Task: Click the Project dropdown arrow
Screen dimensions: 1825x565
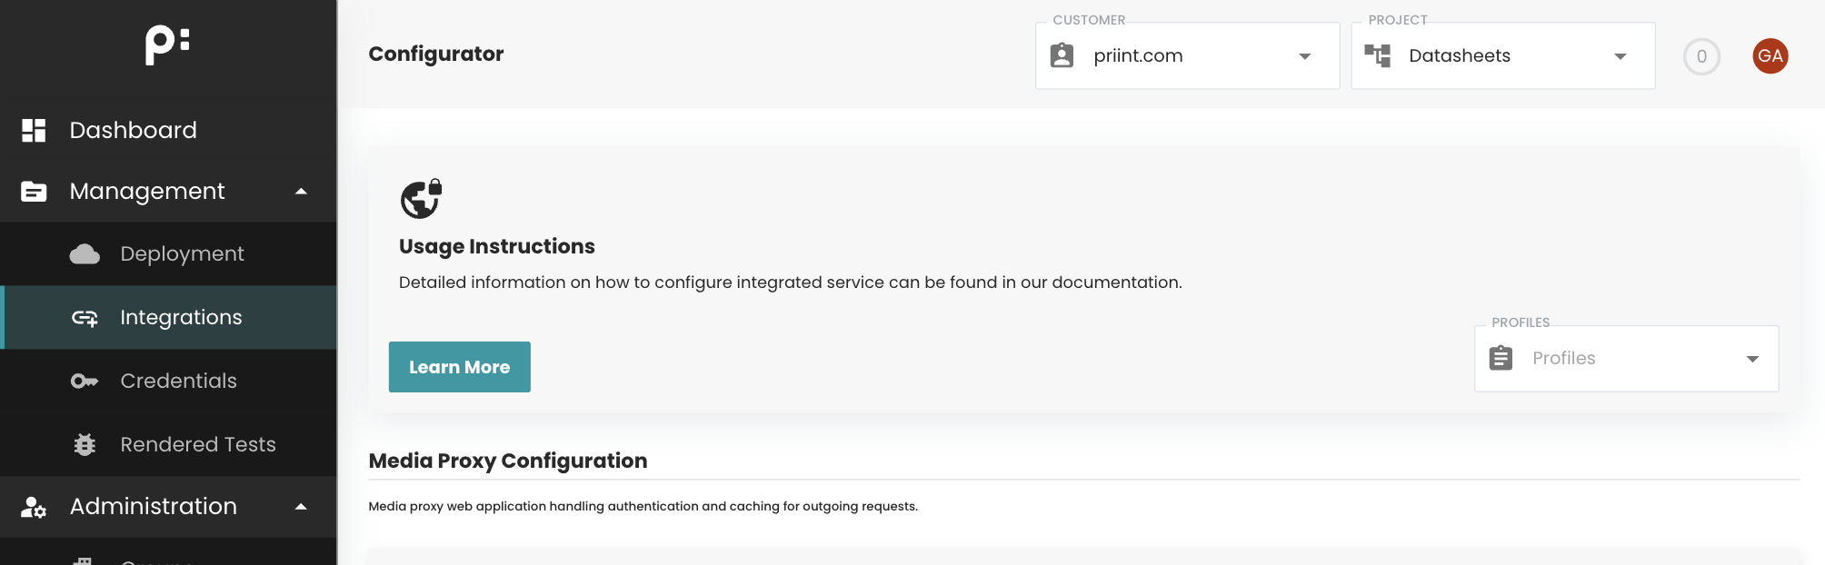Action: [1620, 56]
